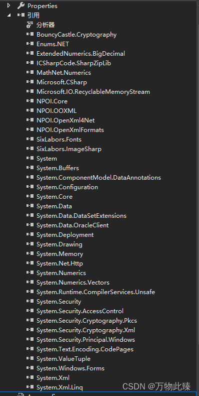
Task: Select the SixLabors.ImageSharp reference
Action: 69,149
